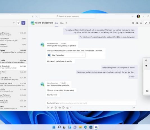Viewport: 150px width, 130px height.
Task: Open taskbar Chat app
Action: pyautogui.click(x=75, y=127)
